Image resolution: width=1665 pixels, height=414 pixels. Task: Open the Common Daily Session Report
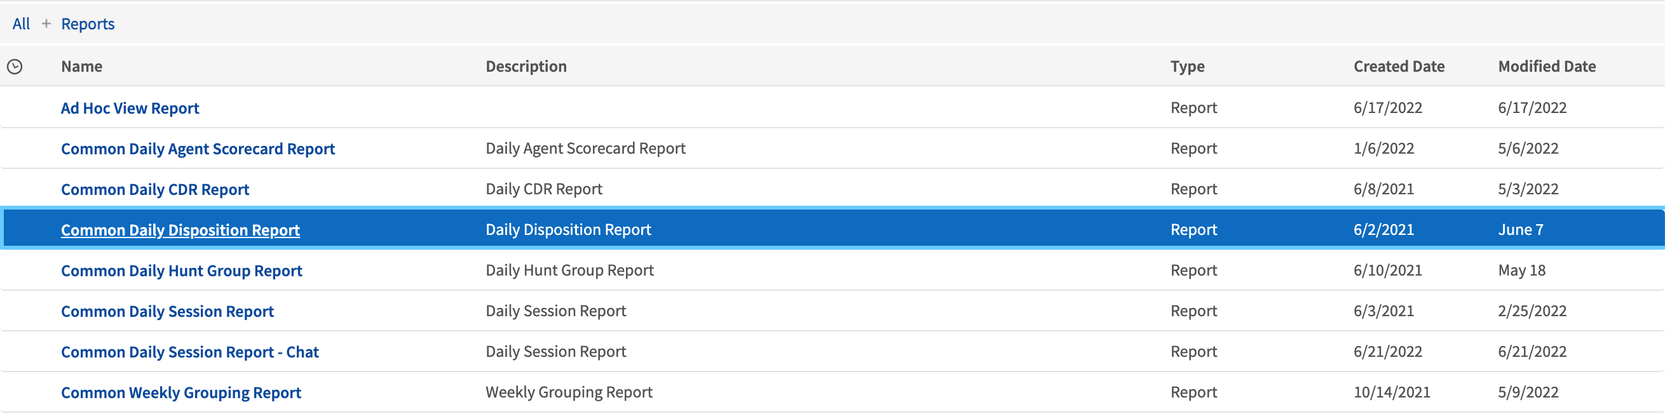[x=166, y=311]
